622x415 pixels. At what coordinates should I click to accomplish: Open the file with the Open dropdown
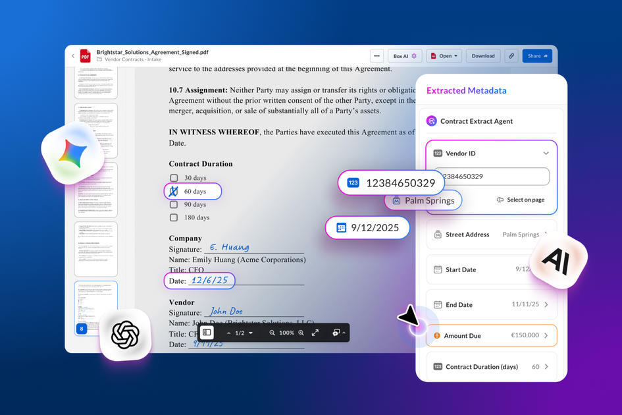coord(444,56)
